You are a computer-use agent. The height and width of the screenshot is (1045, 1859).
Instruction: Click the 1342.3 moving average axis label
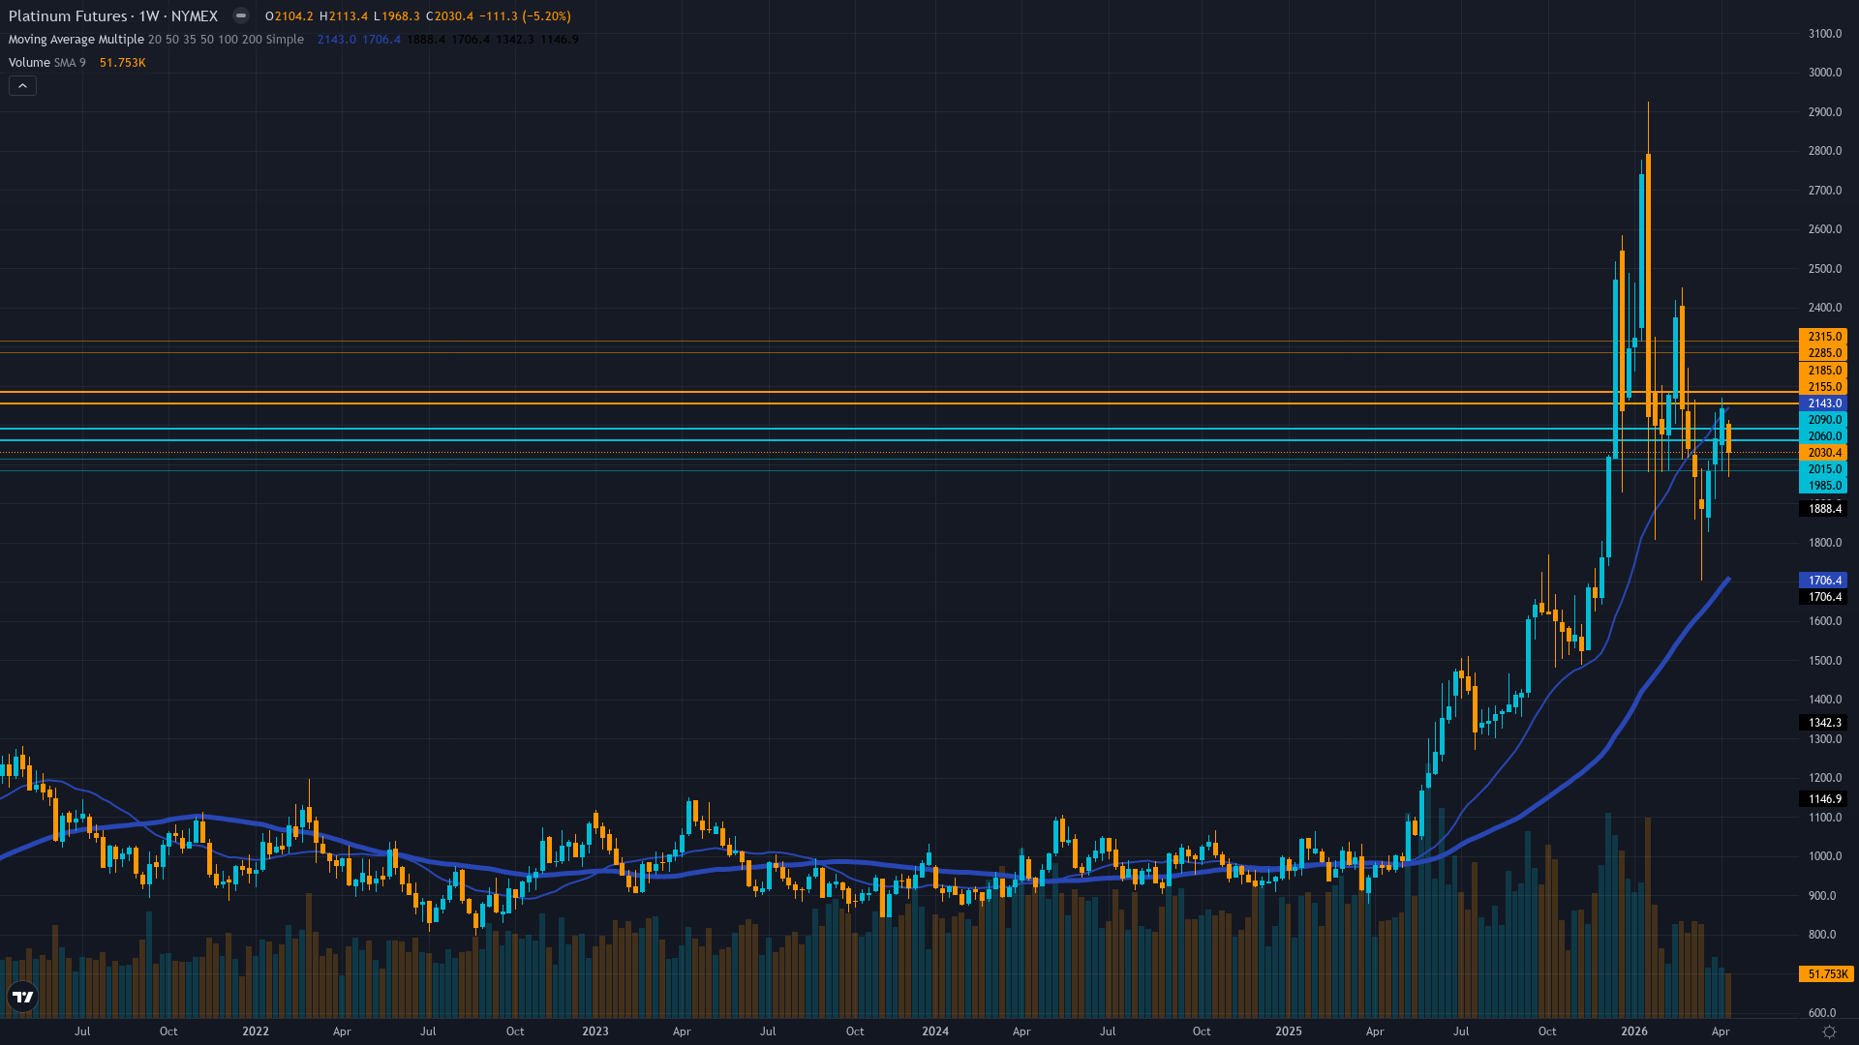coord(1824,723)
